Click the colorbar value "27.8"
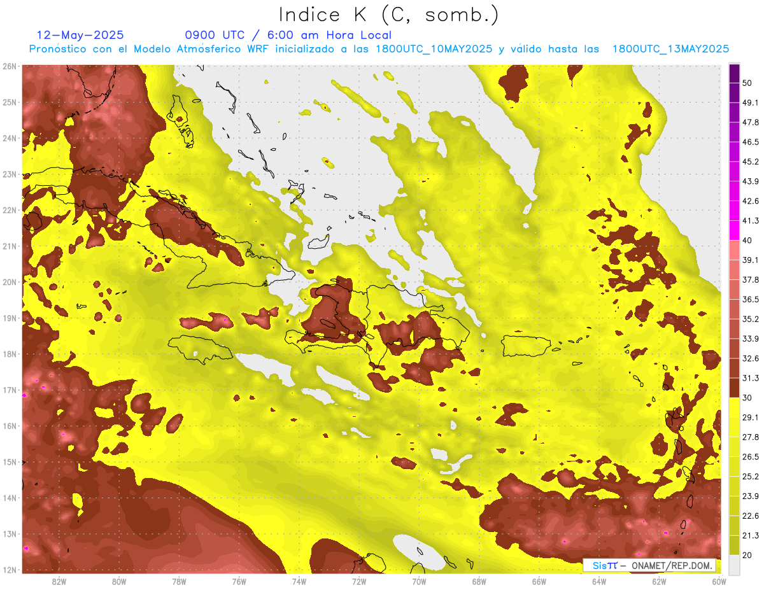This screenshot has width=764, height=590. coord(750,437)
